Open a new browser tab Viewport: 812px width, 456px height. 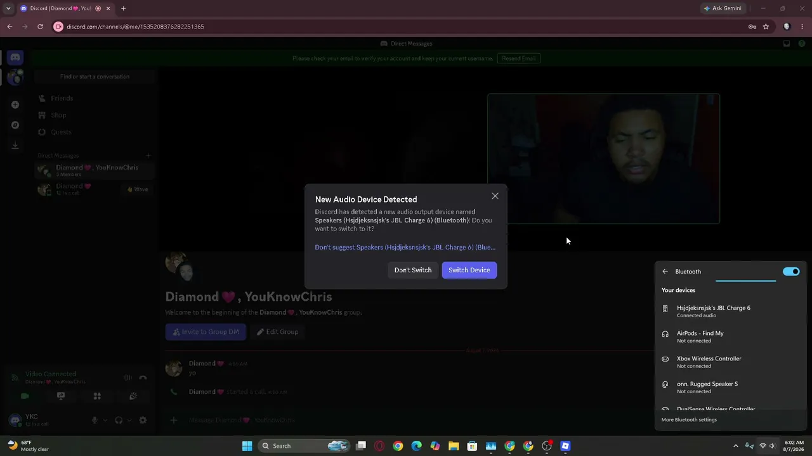123,8
